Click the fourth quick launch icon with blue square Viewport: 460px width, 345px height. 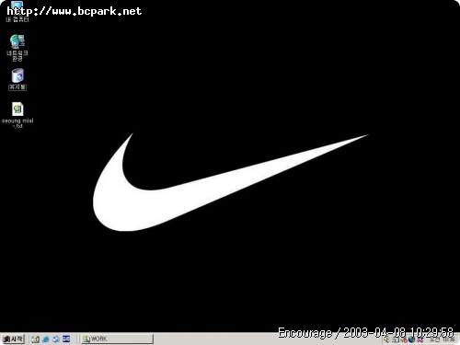point(66,339)
